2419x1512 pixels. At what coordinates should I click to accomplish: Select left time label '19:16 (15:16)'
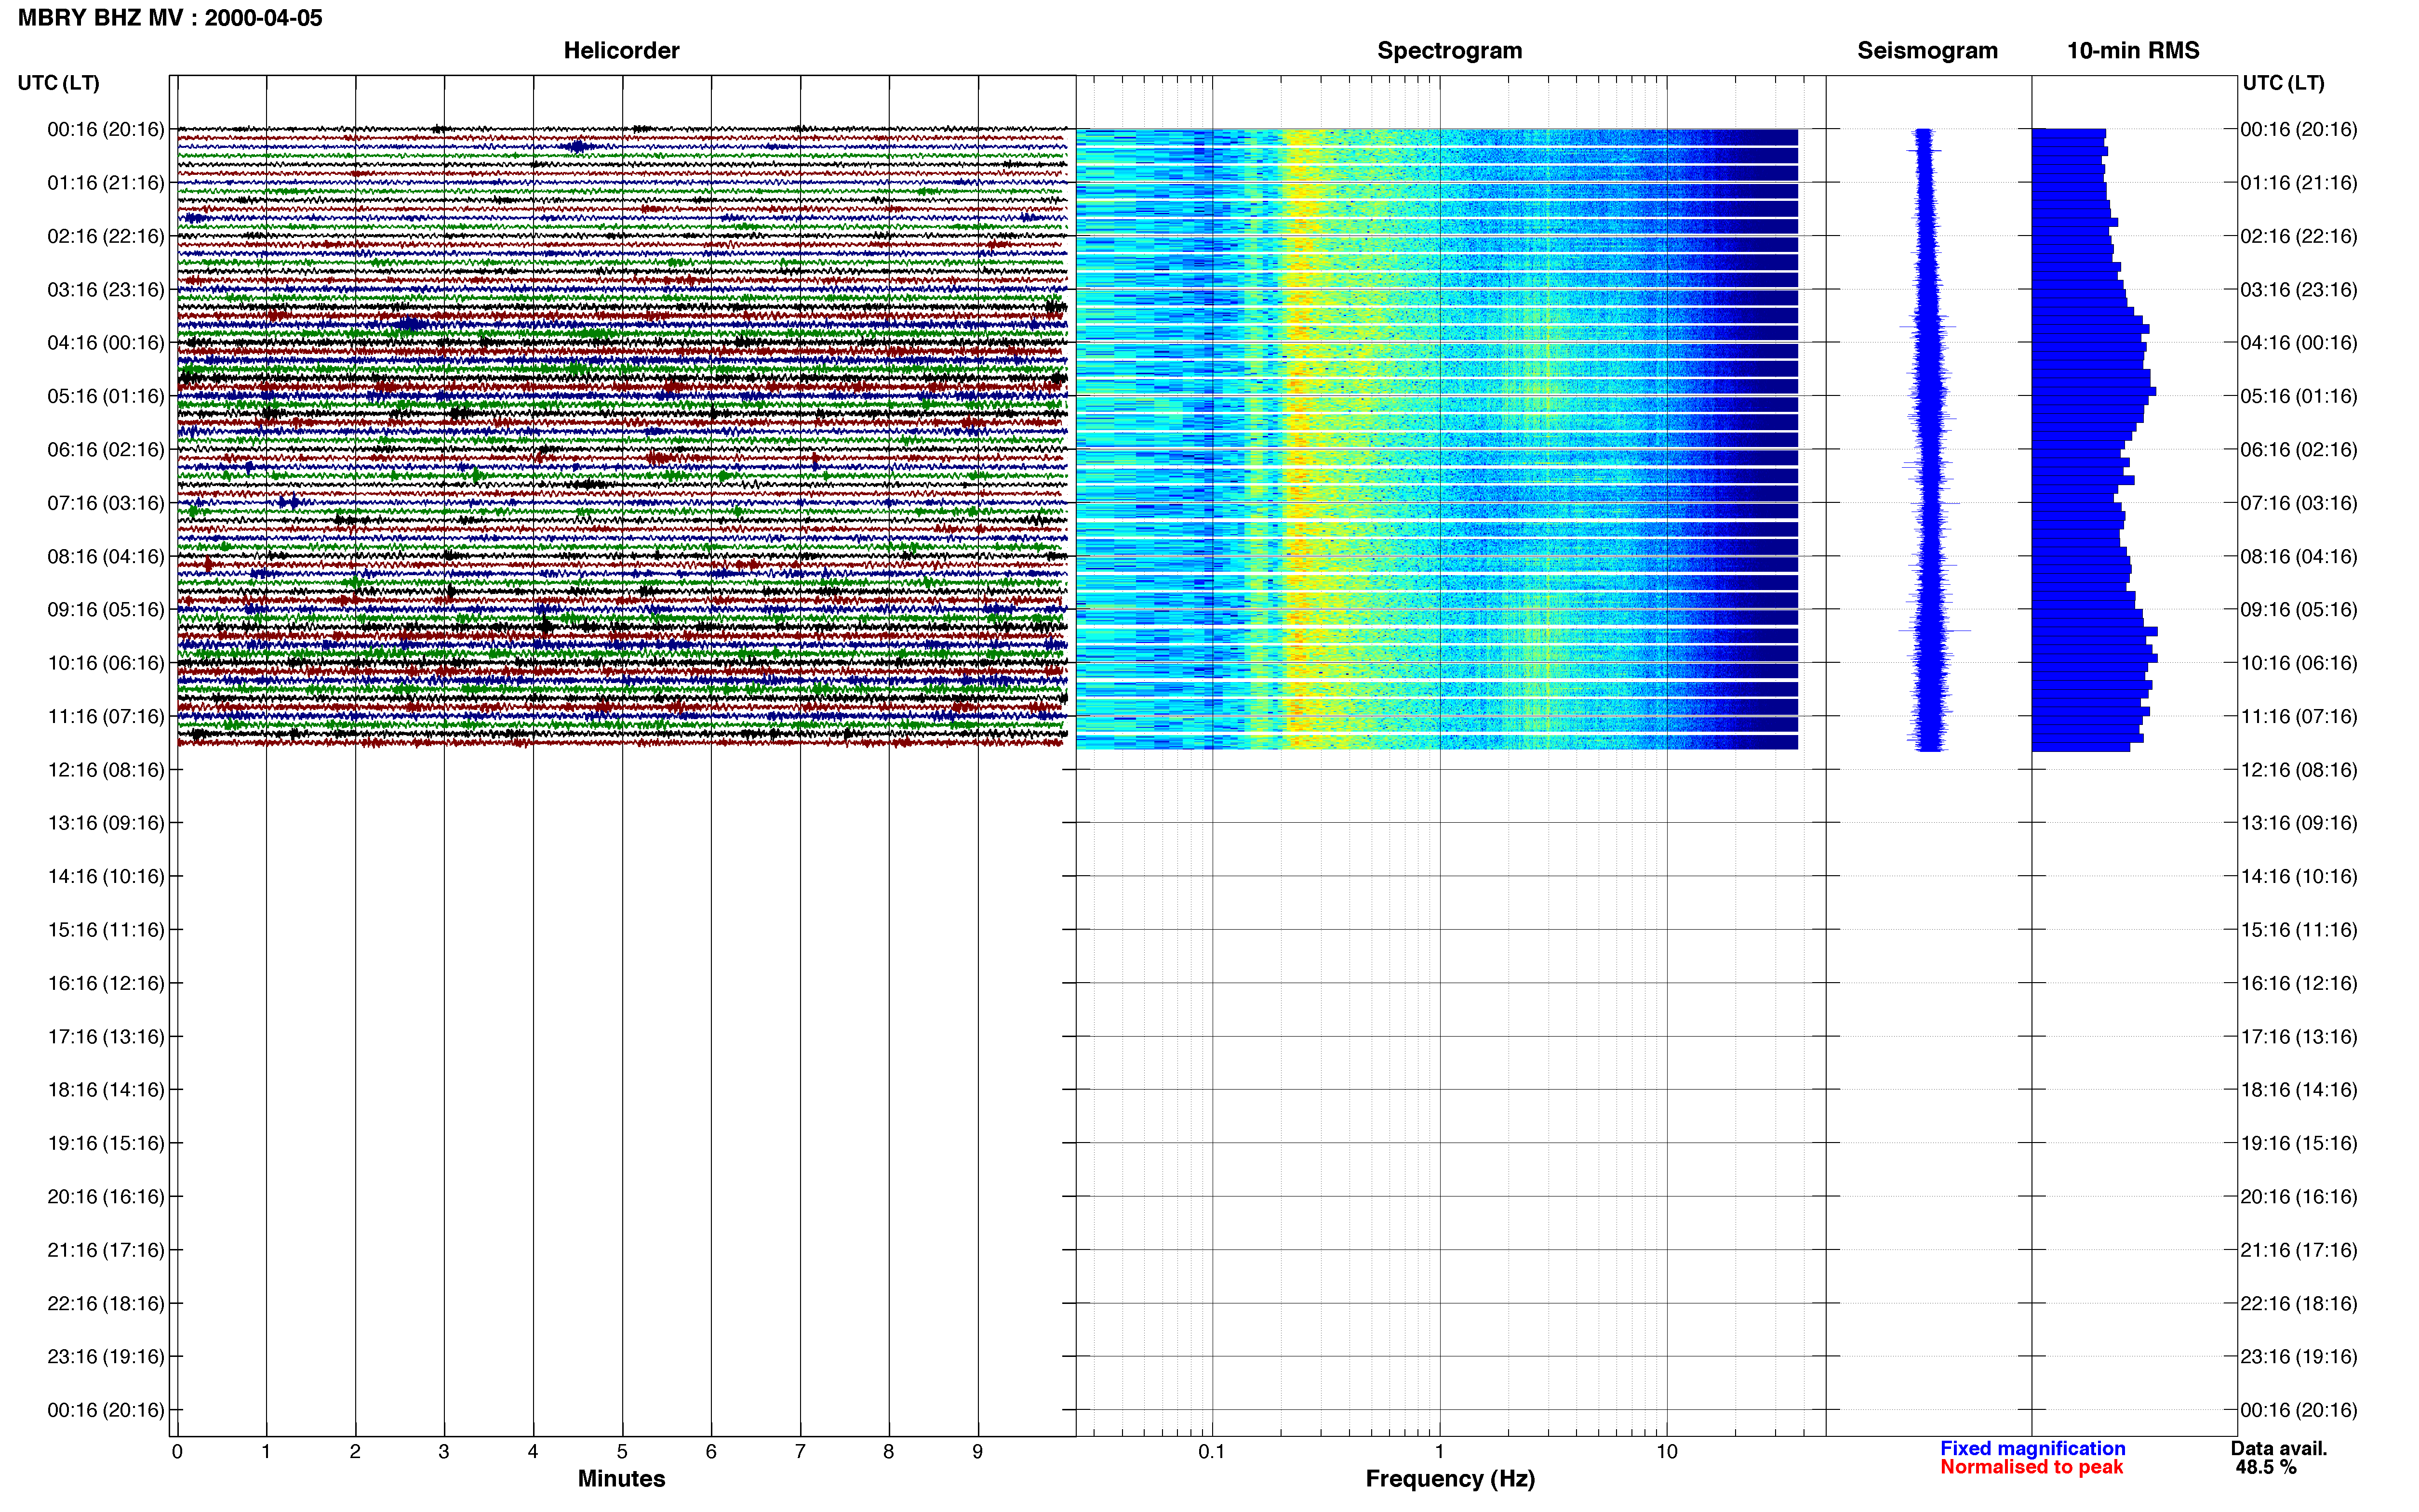[106, 1143]
